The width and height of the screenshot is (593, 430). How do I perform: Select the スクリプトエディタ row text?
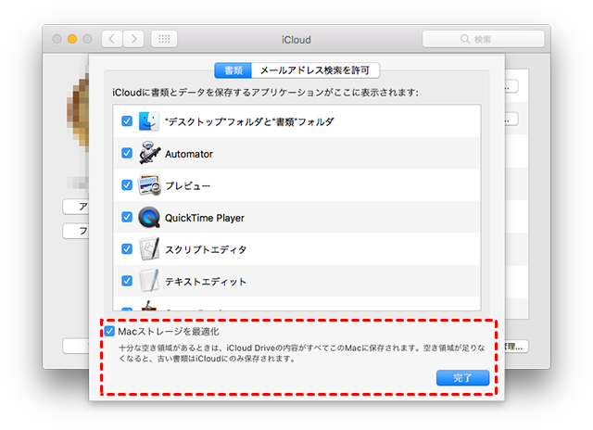click(206, 249)
